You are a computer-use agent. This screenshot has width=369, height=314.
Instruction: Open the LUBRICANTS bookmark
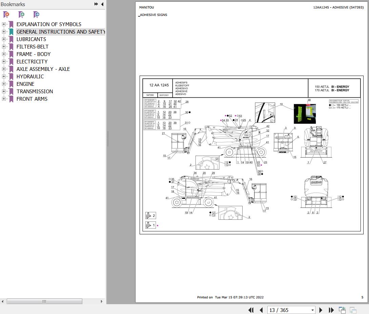(x=31, y=39)
